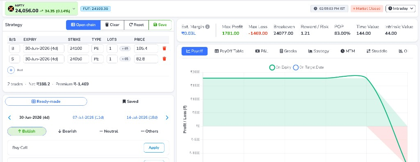
Task: Click the Breakeven value 24077.00
Action: 283,33
